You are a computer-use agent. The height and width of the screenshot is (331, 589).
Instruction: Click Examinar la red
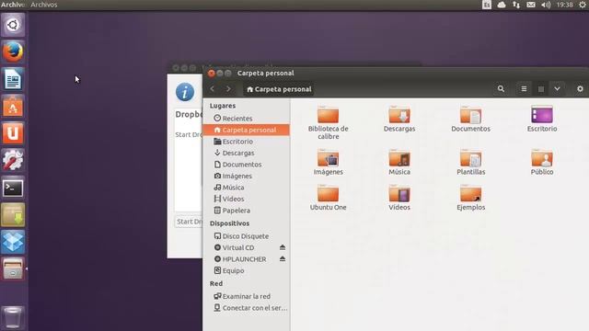coord(246,296)
